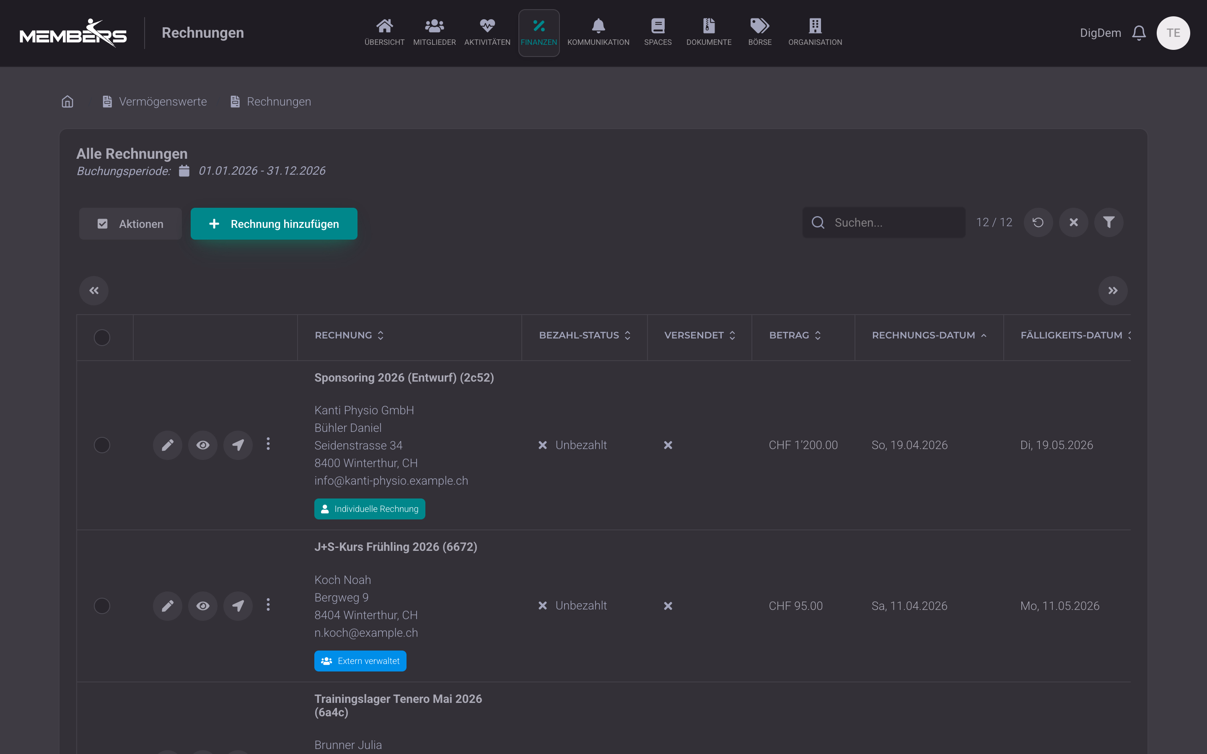
Task: Click Unbezahlt status in Sponsoring 2026 row
Action: 572,445
